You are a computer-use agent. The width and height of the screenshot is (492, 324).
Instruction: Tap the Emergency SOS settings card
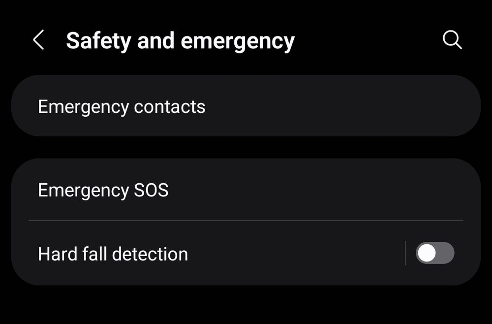point(246,190)
